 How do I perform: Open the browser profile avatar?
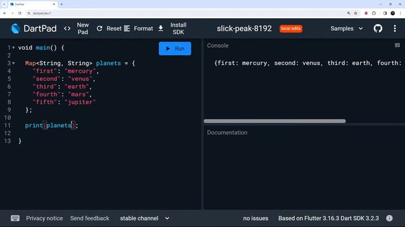point(392,13)
